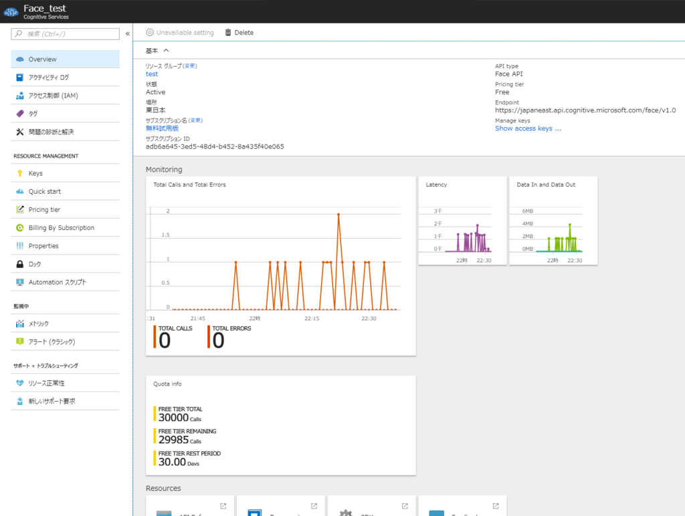Click subscription name 変更 link
The width and height of the screenshot is (685, 516).
coord(195,120)
